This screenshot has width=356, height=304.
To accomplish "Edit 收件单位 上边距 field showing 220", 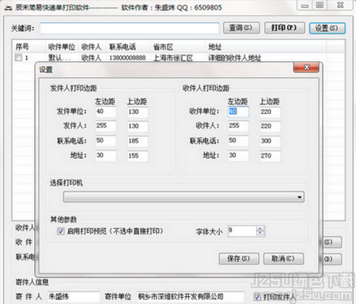I will pyautogui.click(x=271, y=112).
